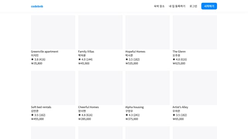Screen dimensions: 248x139
Task: Click the star icon for Hopeful Homes
Action: pos(127,59)
